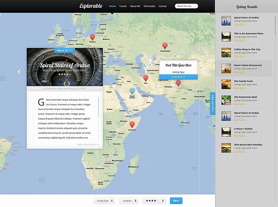Open the Contact menu item
The height and width of the screenshot is (207, 278).
(163, 6)
